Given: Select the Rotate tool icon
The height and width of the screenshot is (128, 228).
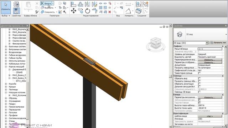Looking at the screenshot, I should click(87, 11).
